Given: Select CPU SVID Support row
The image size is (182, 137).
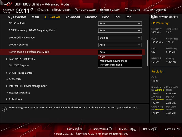Looking at the screenshot, I should 19,66.
